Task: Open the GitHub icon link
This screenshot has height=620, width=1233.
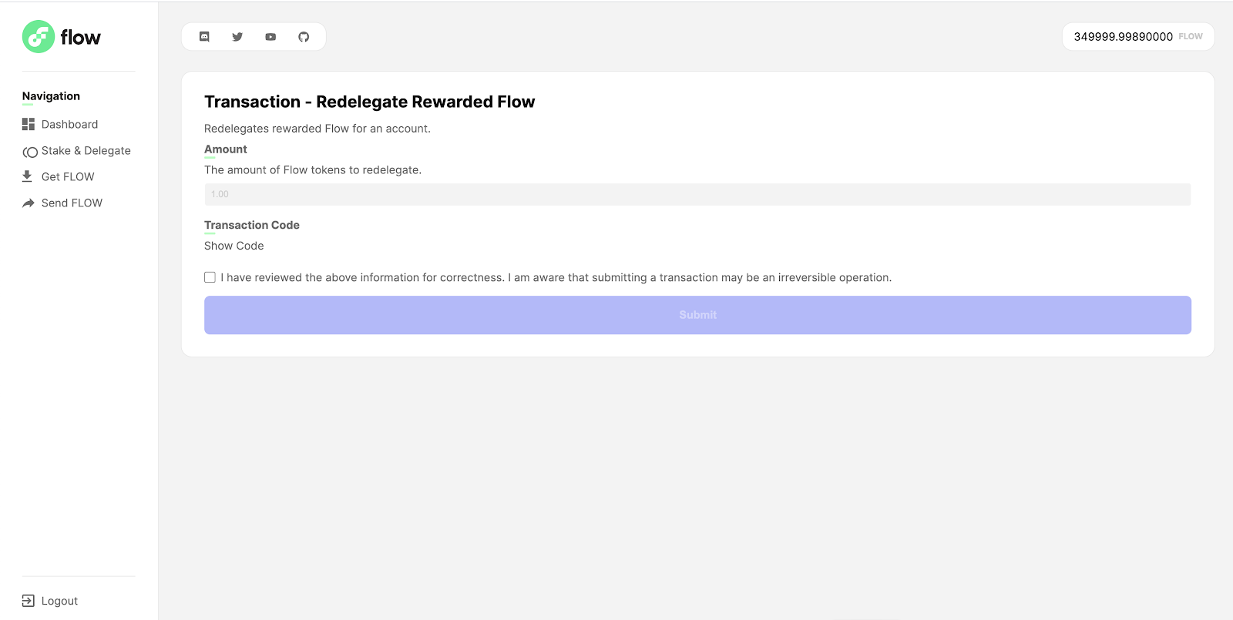Action: coord(304,37)
